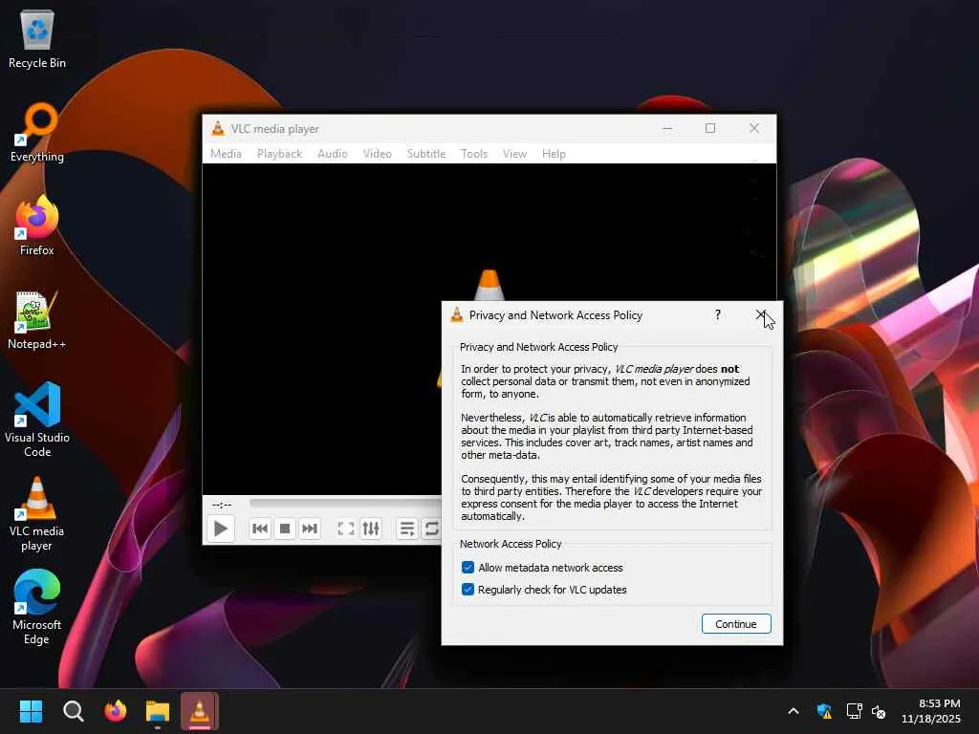Select the Everything desktop shortcut
This screenshot has height=734, width=979.
pyautogui.click(x=37, y=133)
